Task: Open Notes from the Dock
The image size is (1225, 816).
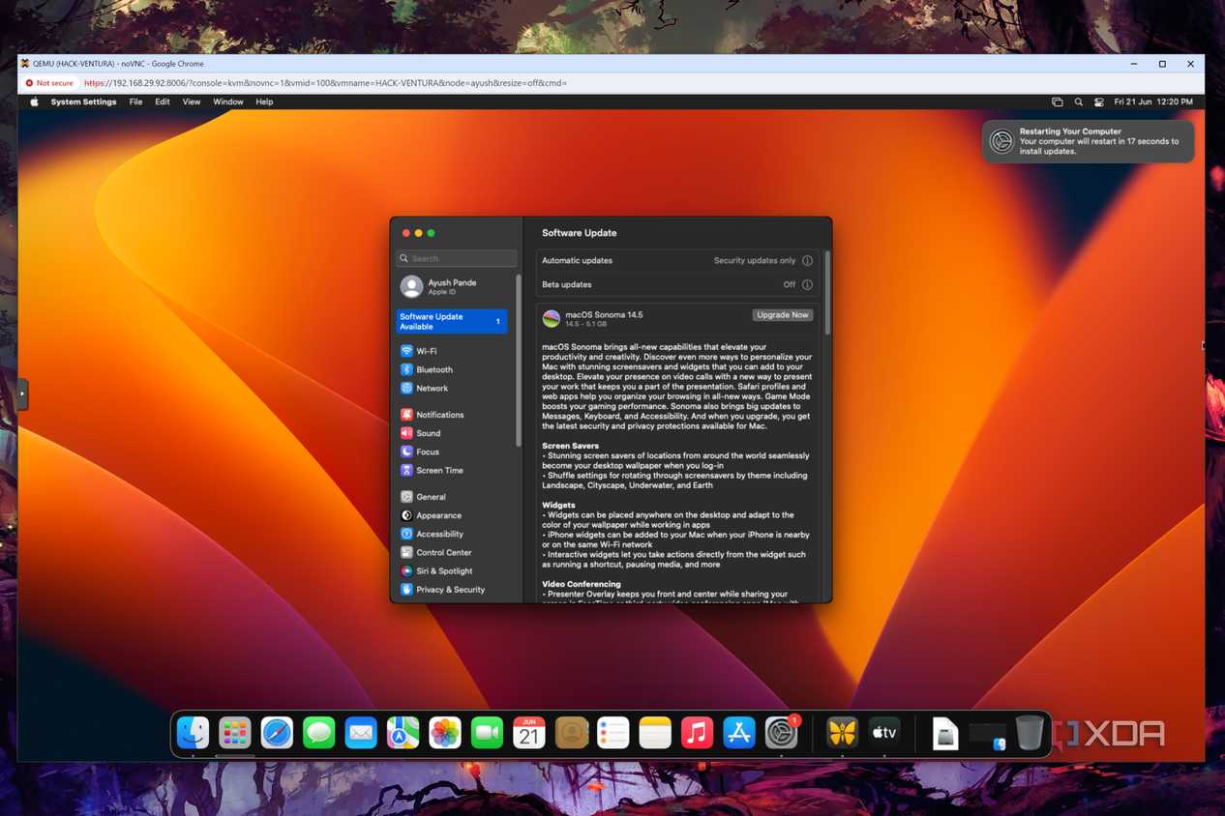Action: pyautogui.click(x=655, y=733)
